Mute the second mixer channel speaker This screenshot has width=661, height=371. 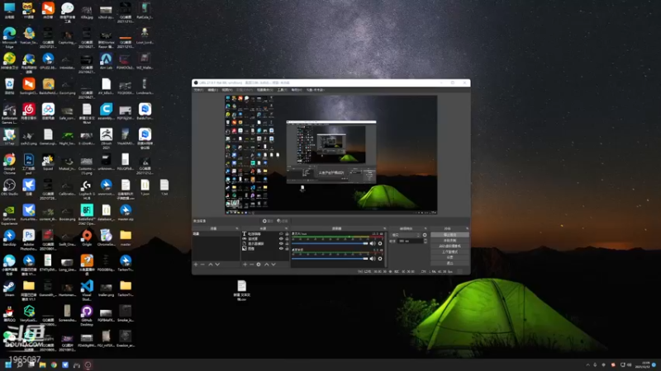[373, 259]
